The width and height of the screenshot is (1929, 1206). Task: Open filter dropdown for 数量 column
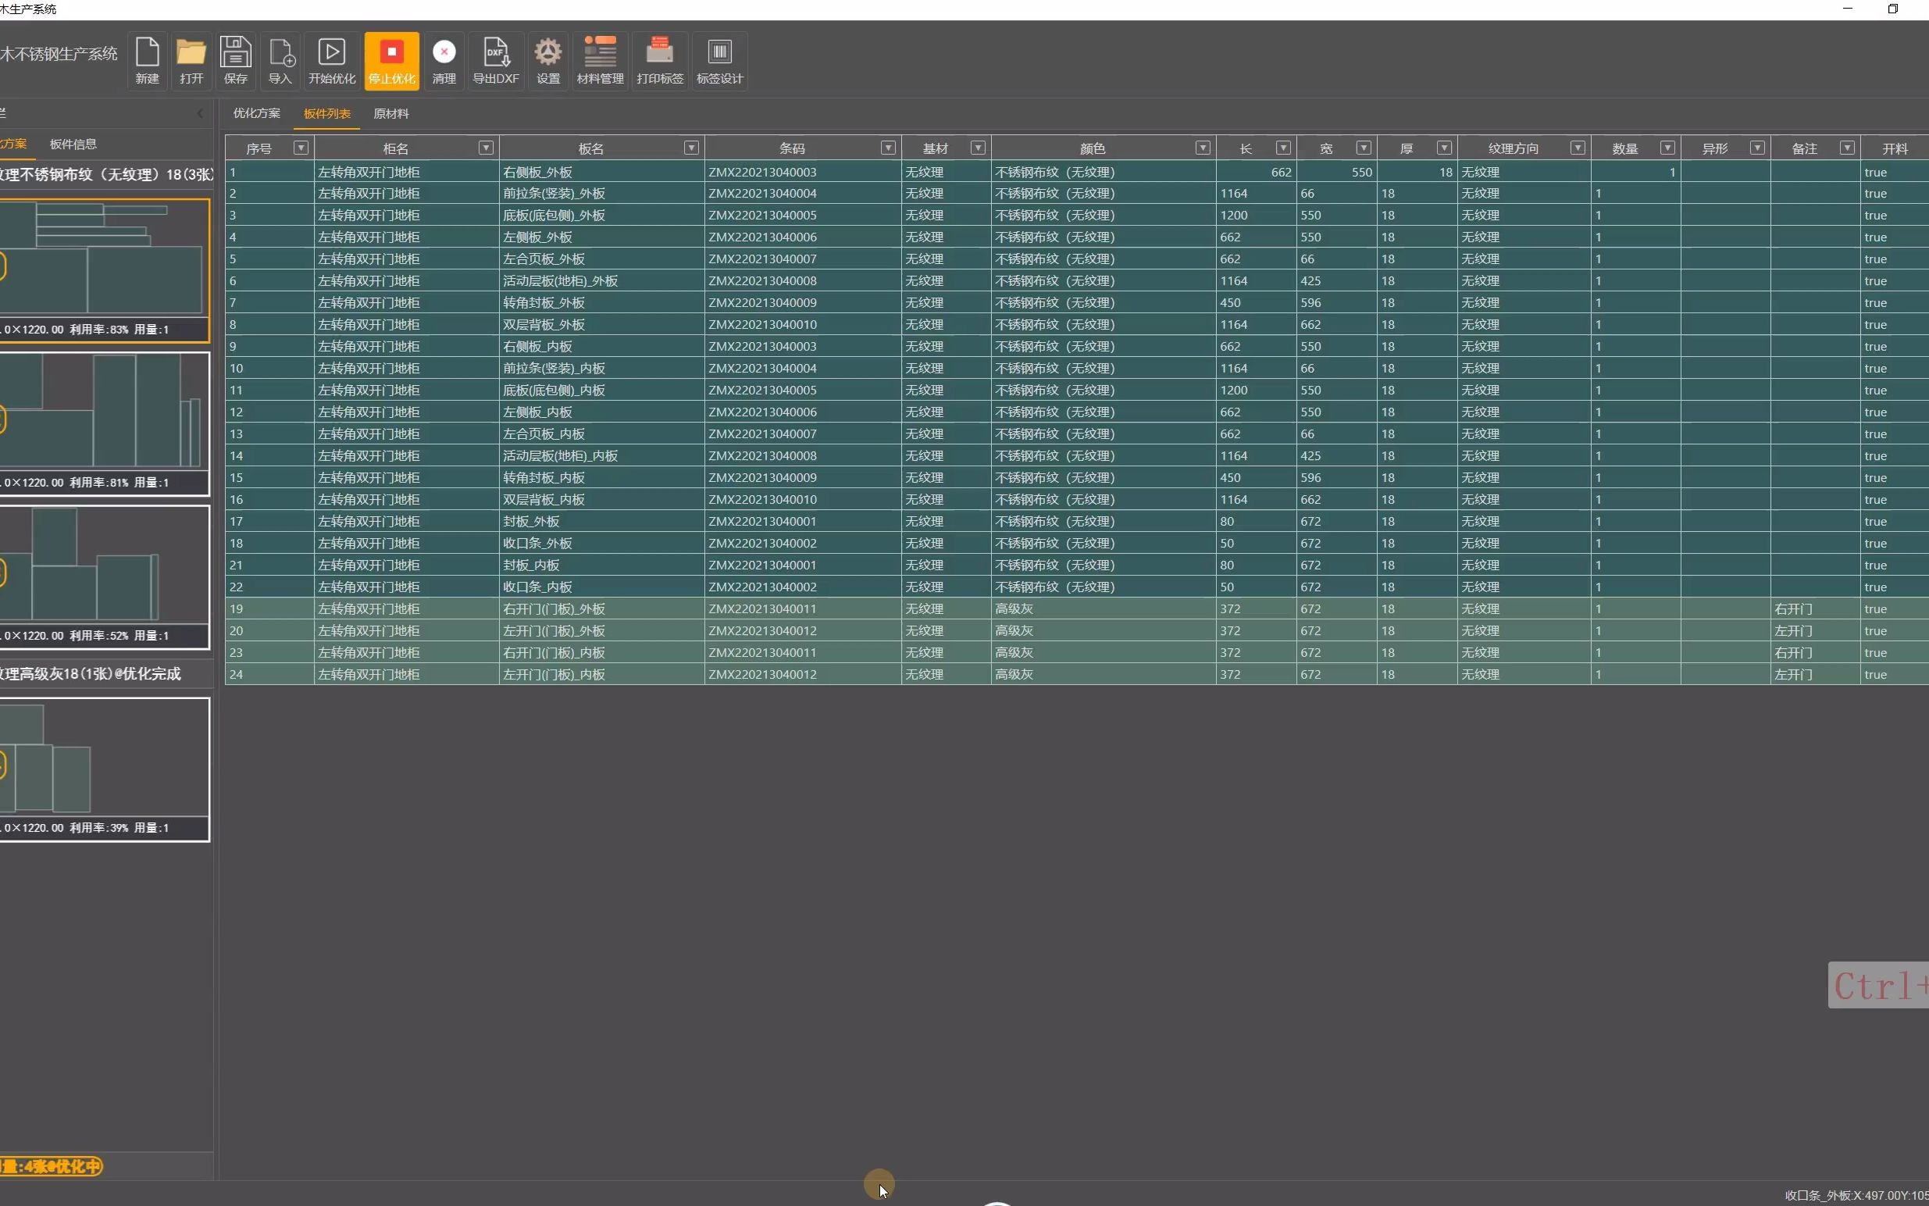coord(1667,148)
